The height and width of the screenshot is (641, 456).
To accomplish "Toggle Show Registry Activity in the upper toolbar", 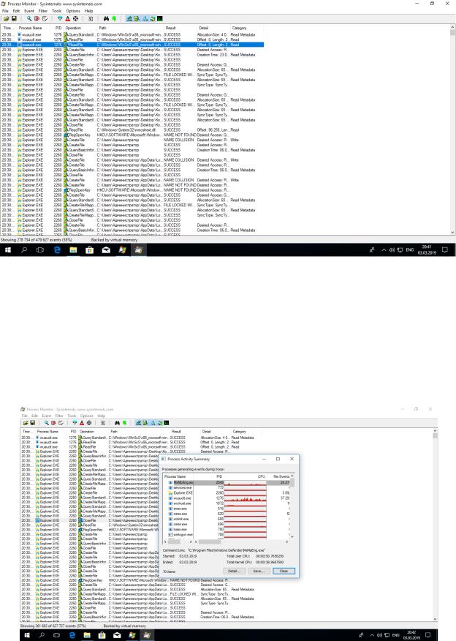I will [x=129, y=19].
